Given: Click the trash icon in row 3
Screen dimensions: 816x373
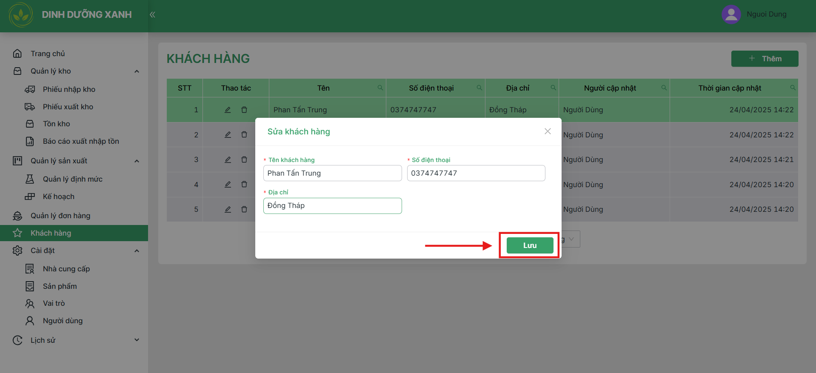Looking at the screenshot, I should coord(244,159).
